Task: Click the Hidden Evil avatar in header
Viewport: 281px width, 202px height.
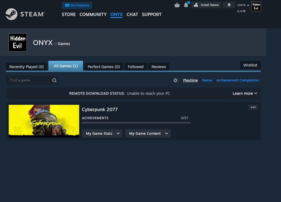Action: pos(256,7)
